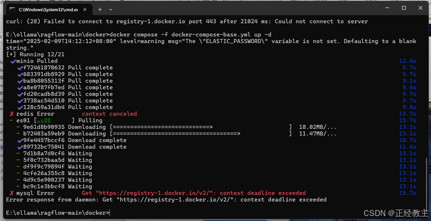Click the red X icon next to redis Error
This screenshot has width=431, height=221.
pyautogui.click(x=11, y=114)
